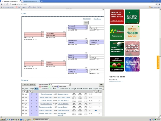The image size is (161, 121).
Task: Toggle the Ожидание (W) status filter
Action: (x=40, y=87)
